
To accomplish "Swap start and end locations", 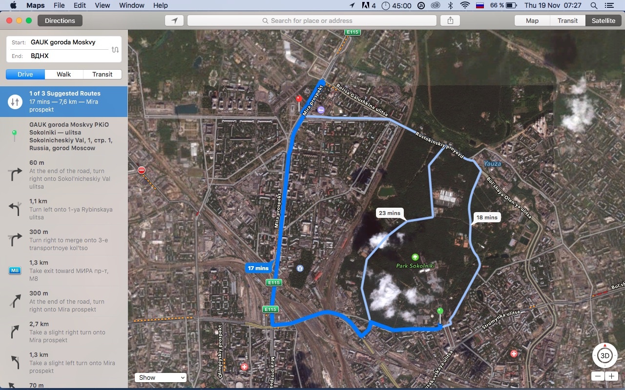I will coord(115,49).
